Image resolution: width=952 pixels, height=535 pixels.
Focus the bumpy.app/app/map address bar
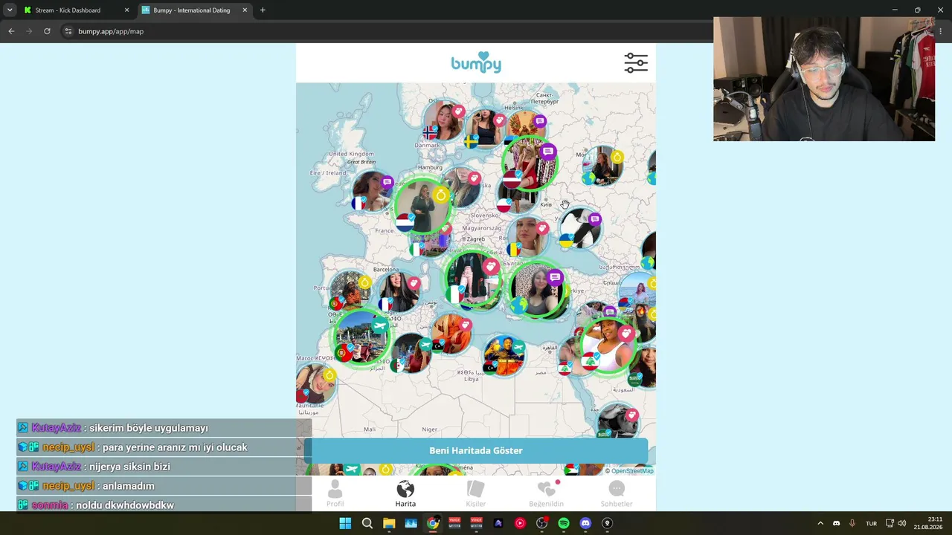click(387, 31)
